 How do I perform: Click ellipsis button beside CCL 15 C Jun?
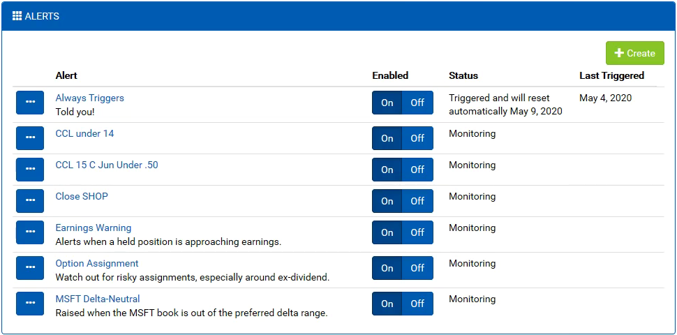click(x=30, y=169)
